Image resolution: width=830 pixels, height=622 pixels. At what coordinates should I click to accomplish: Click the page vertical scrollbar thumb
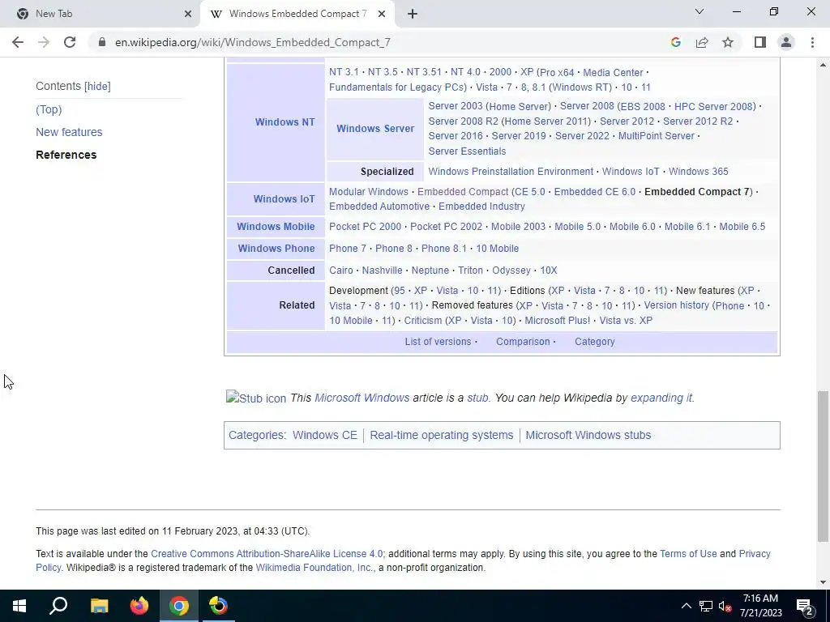[823, 466]
